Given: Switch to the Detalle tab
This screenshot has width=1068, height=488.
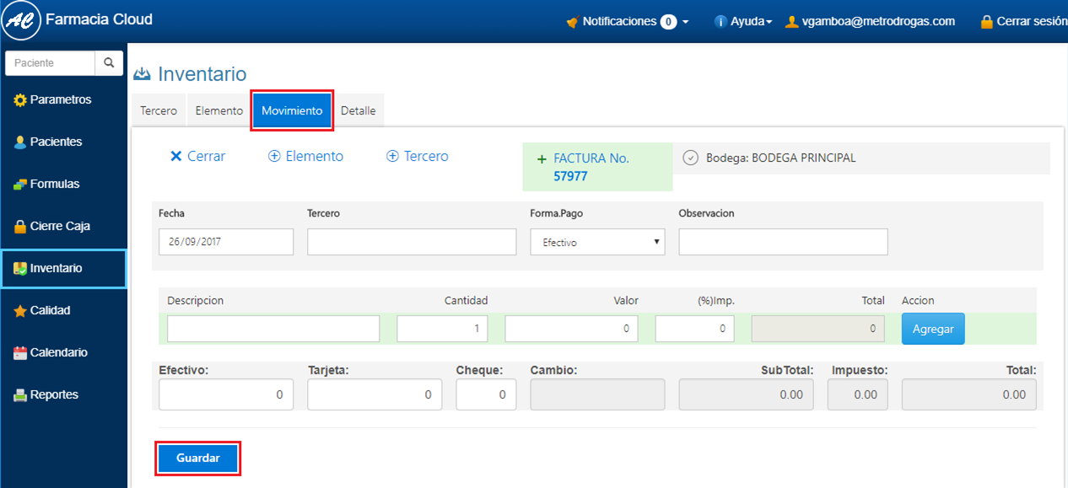Looking at the screenshot, I should point(358,111).
